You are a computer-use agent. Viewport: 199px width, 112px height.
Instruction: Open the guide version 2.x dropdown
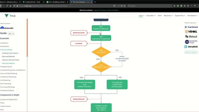pyautogui.click(x=11, y=33)
